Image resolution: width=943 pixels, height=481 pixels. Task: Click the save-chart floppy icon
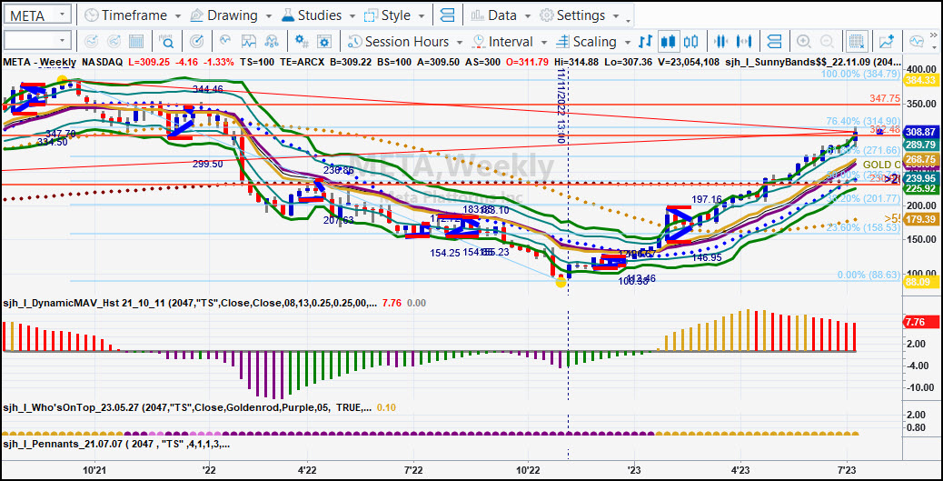249,42
